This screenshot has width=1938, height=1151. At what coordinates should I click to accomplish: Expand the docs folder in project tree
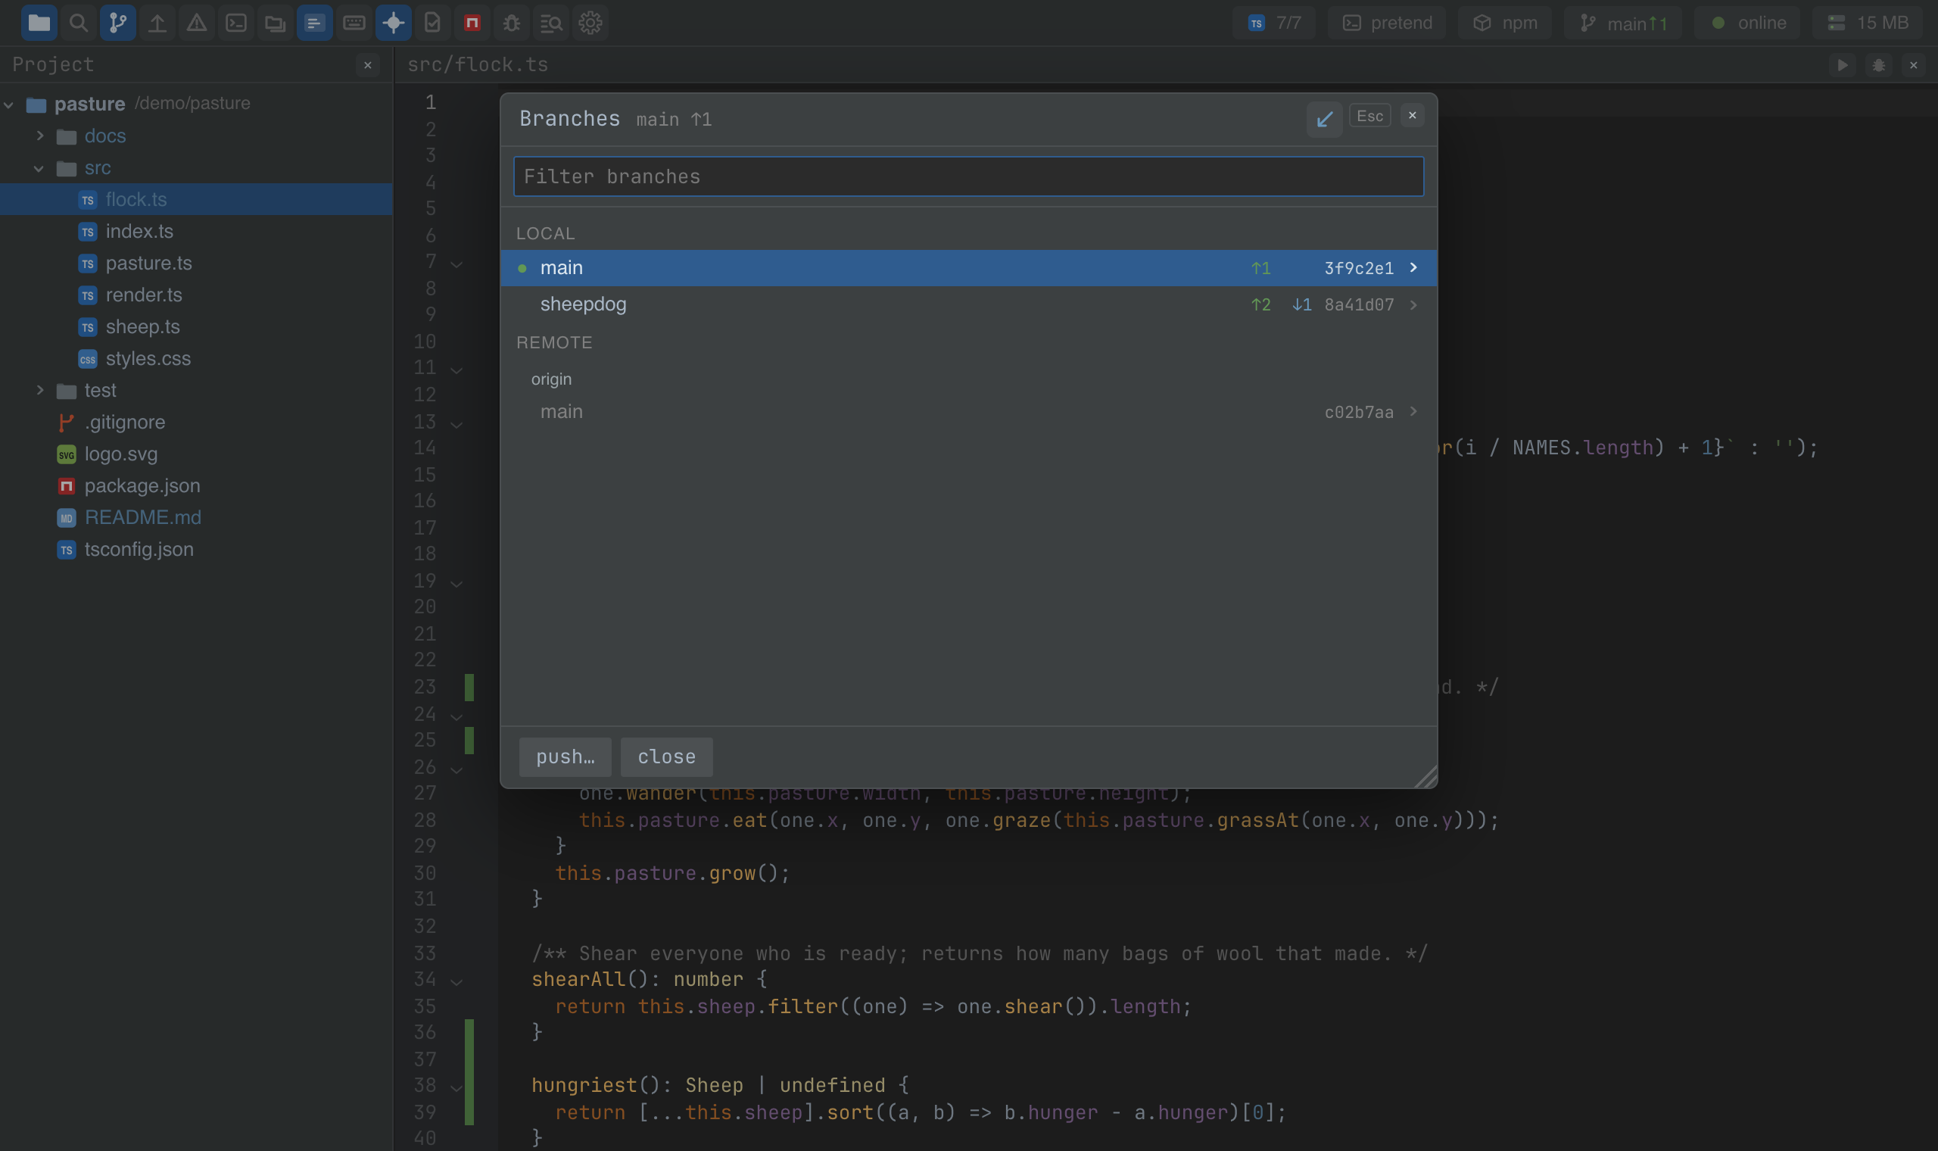39,136
